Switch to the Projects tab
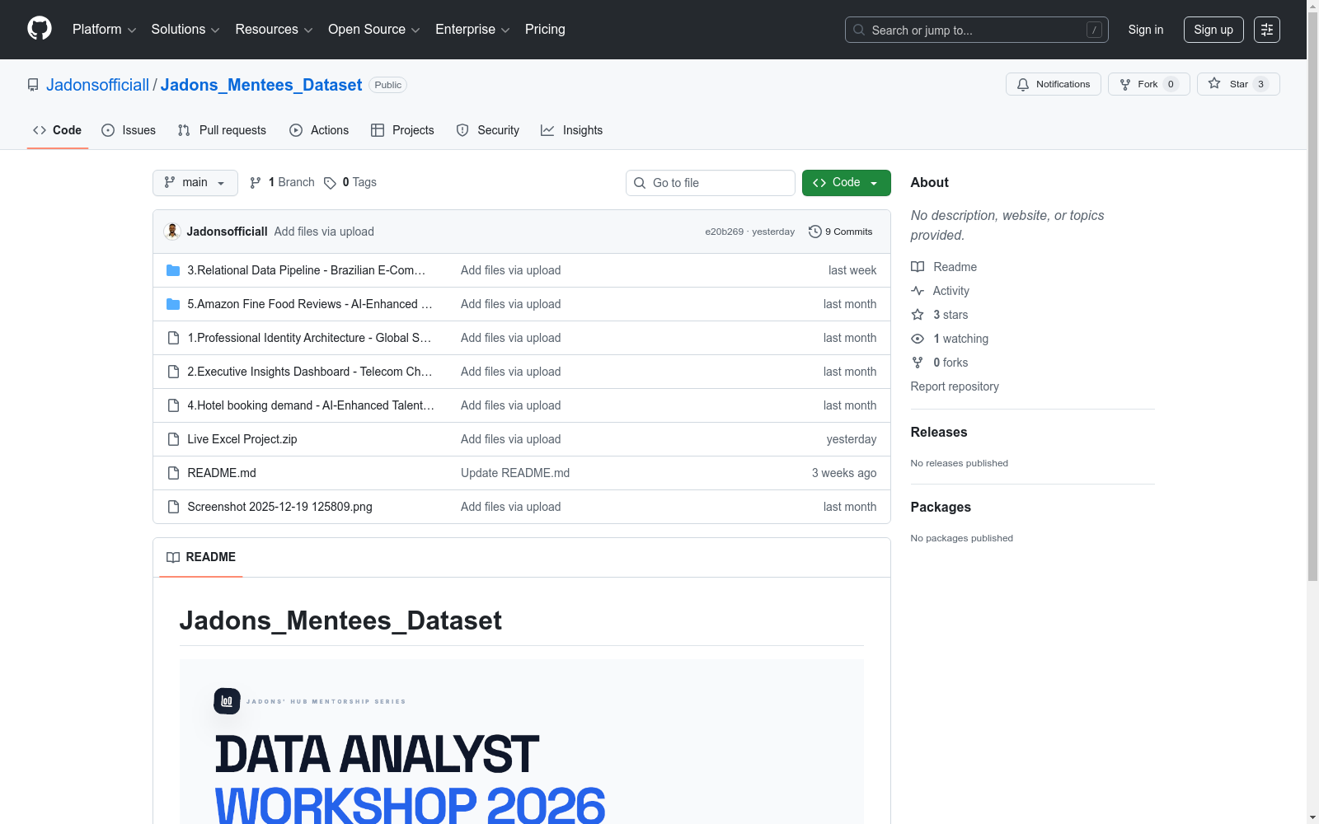 [x=402, y=130]
